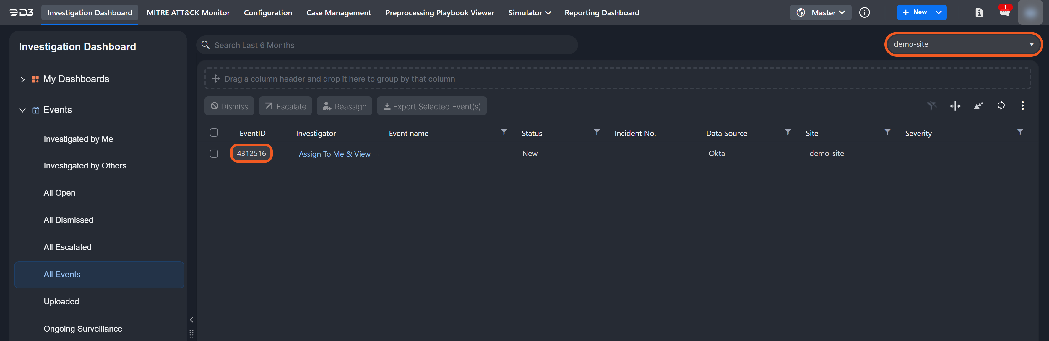Viewport: 1049px width, 341px height.
Task: Open the info circle icon
Action: [865, 13]
